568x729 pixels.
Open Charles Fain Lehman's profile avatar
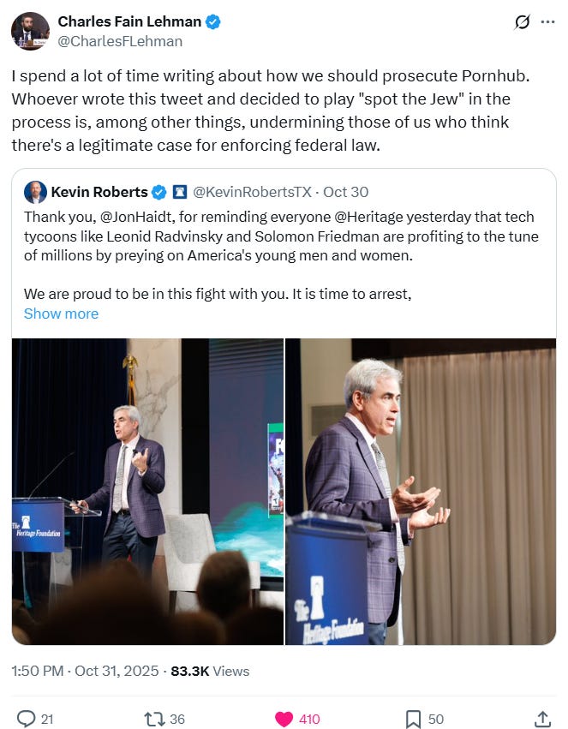[30, 31]
